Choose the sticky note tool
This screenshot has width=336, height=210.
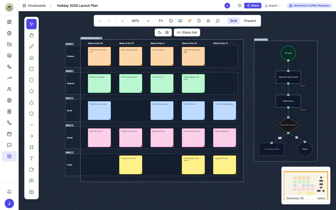pyautogui.click(x=32, y=170)
